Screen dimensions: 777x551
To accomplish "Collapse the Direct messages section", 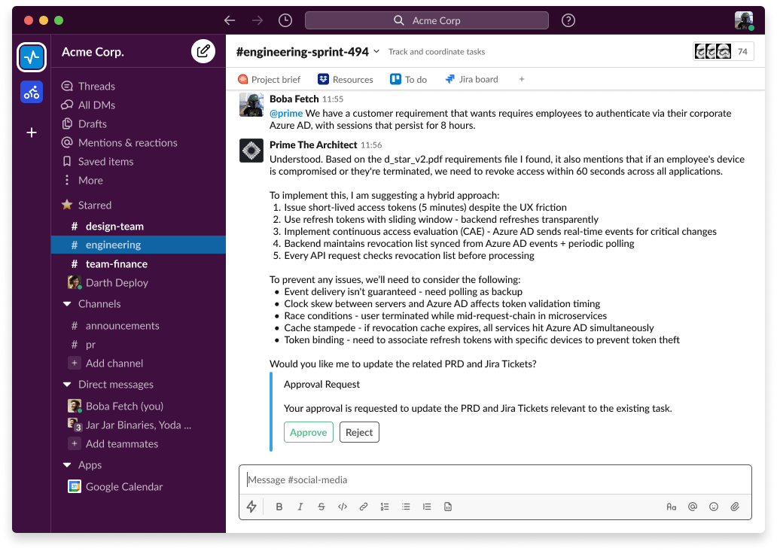I will click(67, 385).
